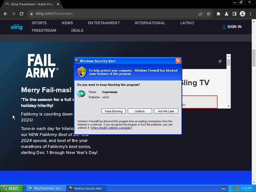256x192 pixels.
Task: Click the Supermium program icon in dialog
Action: pos(81,94)
